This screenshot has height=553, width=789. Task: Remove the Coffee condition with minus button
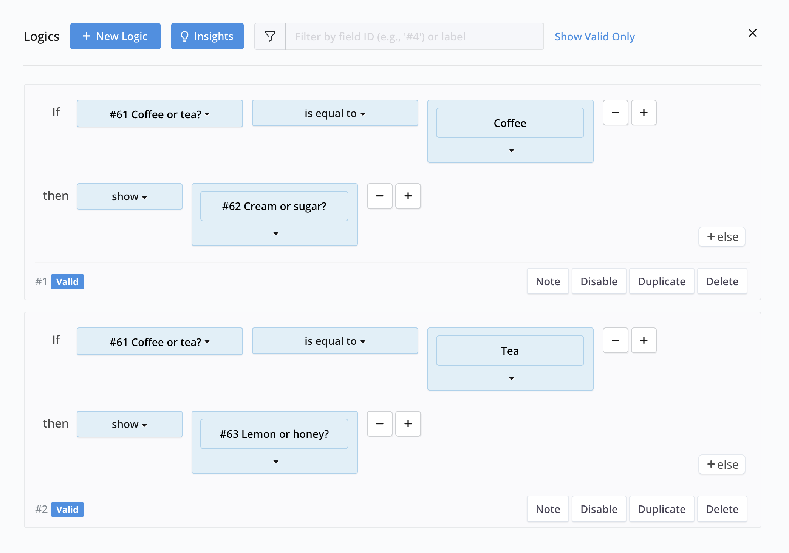[x=615, y=113]
